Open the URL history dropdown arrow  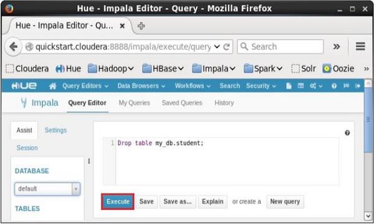tap(217, 47)
